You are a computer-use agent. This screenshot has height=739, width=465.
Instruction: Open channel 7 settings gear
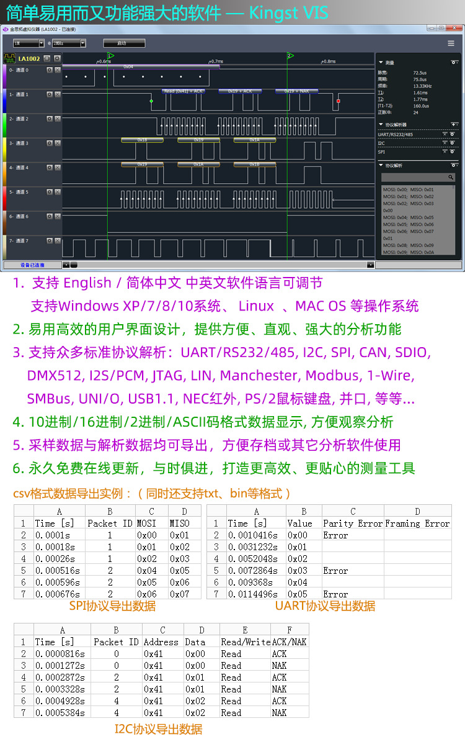[x=50, y=240]
